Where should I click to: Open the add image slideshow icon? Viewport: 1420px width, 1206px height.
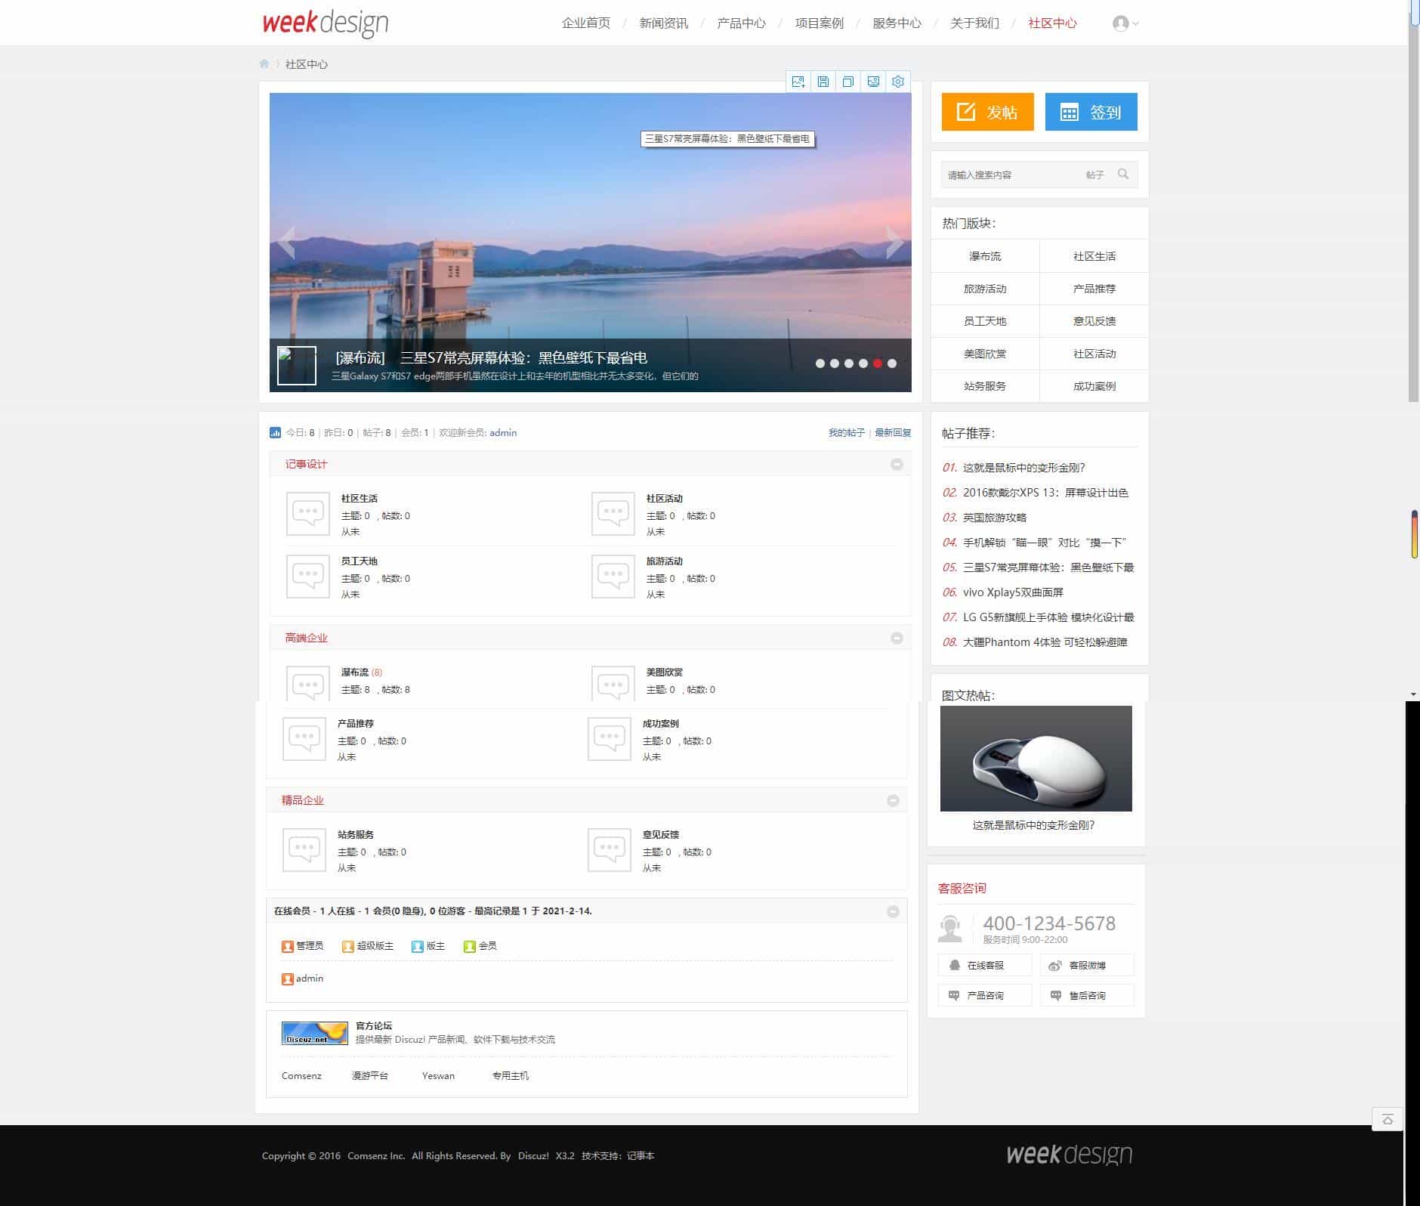799,82
